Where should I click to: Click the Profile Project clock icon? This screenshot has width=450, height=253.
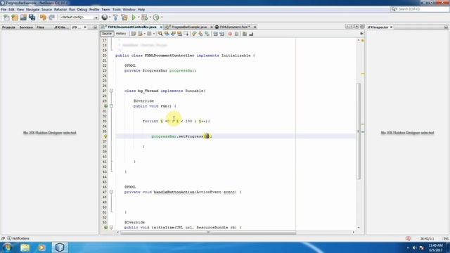point(156,18)
